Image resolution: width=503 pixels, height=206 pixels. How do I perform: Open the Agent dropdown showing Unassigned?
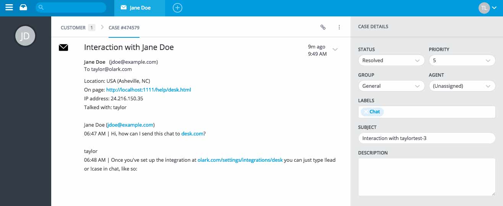coord(462,86)
